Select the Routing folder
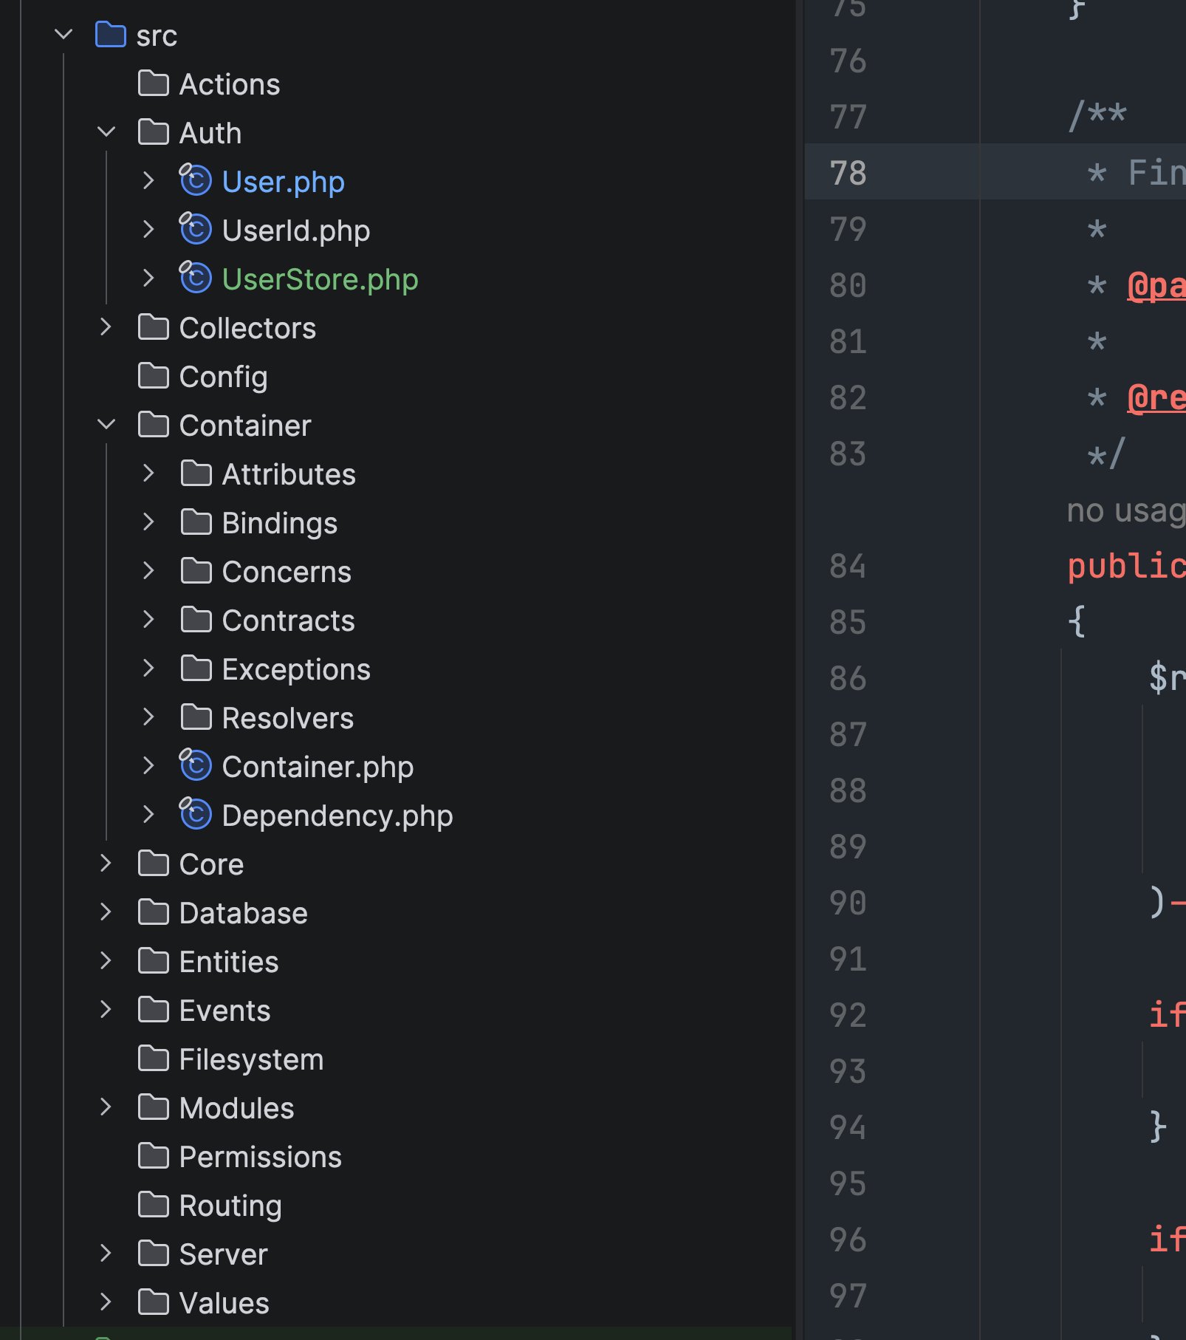The width and height of the screenshot is (1186, 1340). [x=230, y=1206]
